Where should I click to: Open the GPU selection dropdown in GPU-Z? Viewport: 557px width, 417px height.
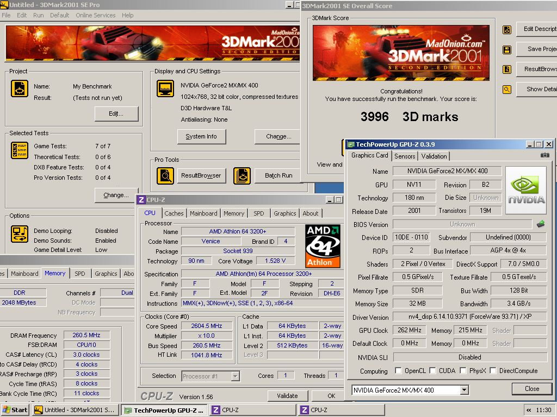(465, 390)
